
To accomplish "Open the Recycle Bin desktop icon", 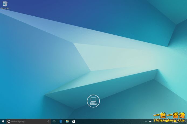I will tap(5, 5).
